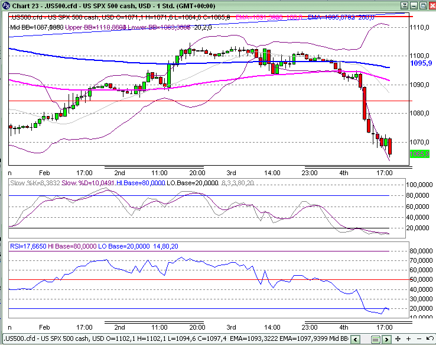Screen dimensions: 436x345
Task: Close the Chart 23 window
Action: 432,5
